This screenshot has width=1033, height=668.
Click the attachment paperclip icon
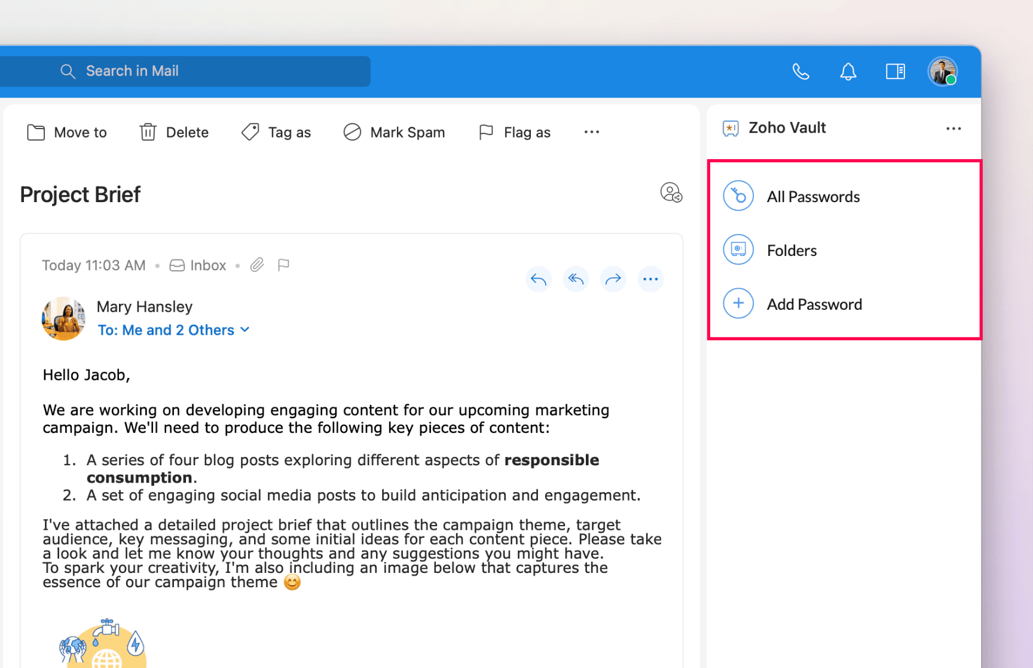[257, 265]
